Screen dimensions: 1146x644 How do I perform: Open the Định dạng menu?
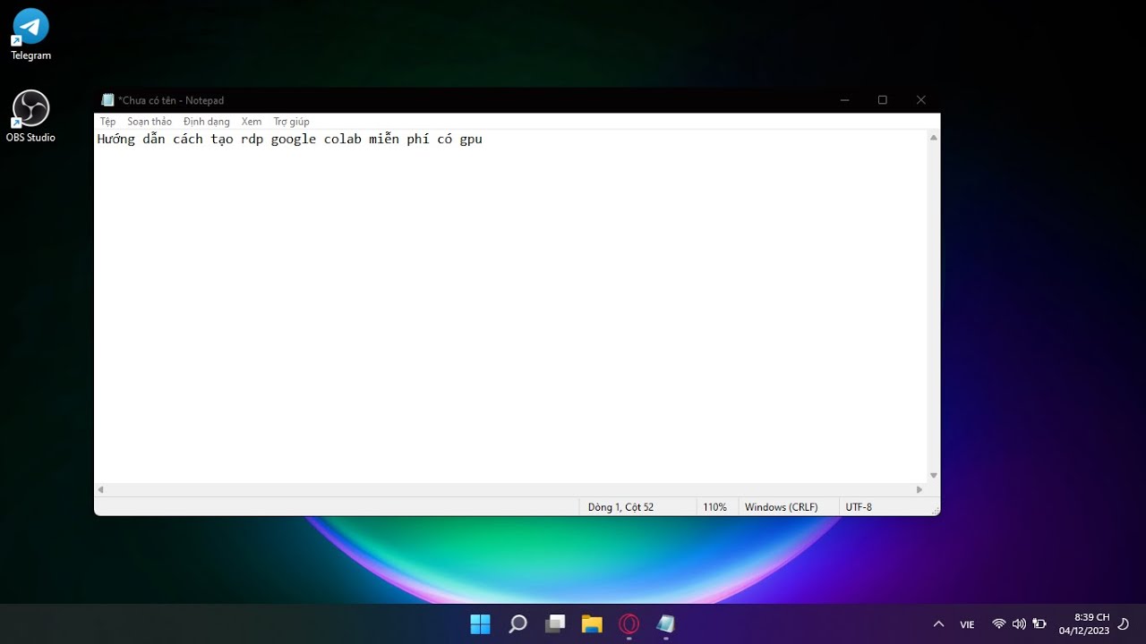pyautogui.click(x=207, y=122)
